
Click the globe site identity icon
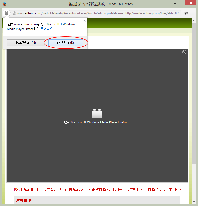[x=14, y=13]
